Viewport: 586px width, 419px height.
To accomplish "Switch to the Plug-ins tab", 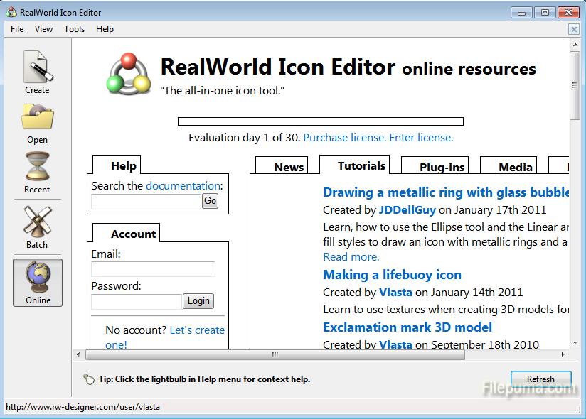I will [442, 167].
